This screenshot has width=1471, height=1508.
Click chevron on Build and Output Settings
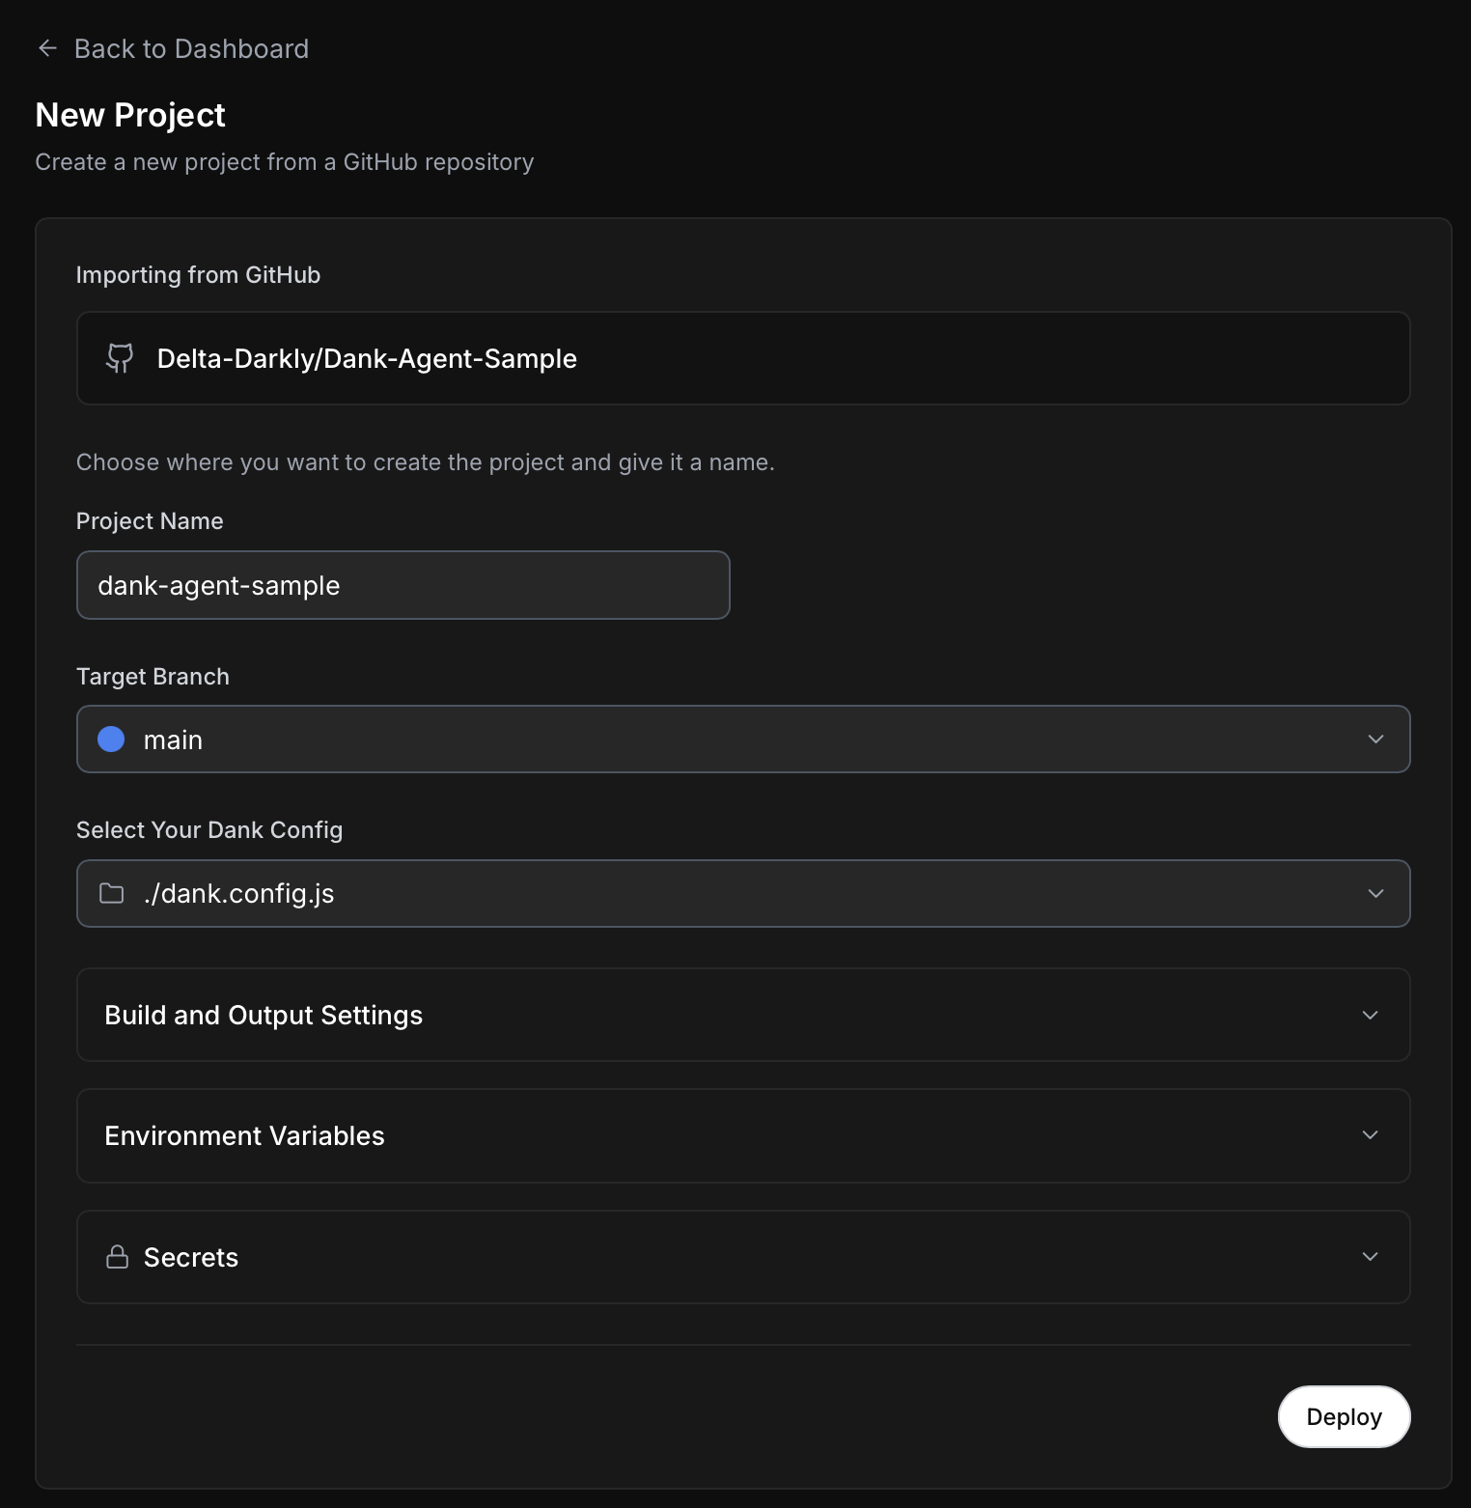1370,1016
